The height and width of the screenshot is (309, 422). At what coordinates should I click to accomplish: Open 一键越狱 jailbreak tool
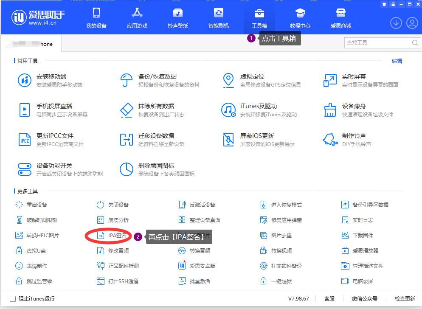(276, 281)
